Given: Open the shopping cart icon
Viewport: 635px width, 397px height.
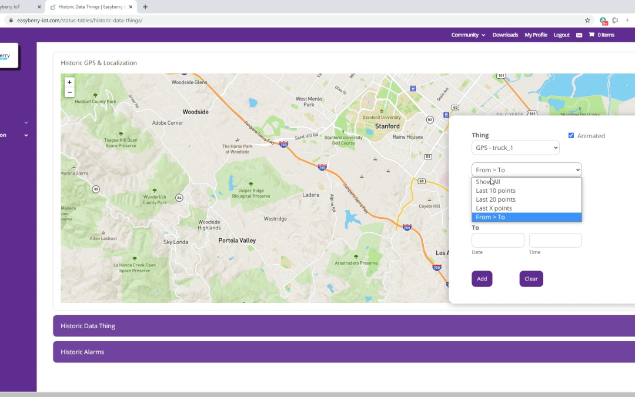Looking at the screenshot, I should tap(591, 35).
